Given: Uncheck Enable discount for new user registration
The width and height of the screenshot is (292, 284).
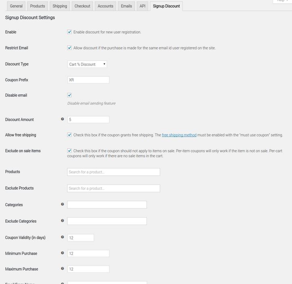Looking at the screenshot, I should pyautogui.click(x=69, y=32).
